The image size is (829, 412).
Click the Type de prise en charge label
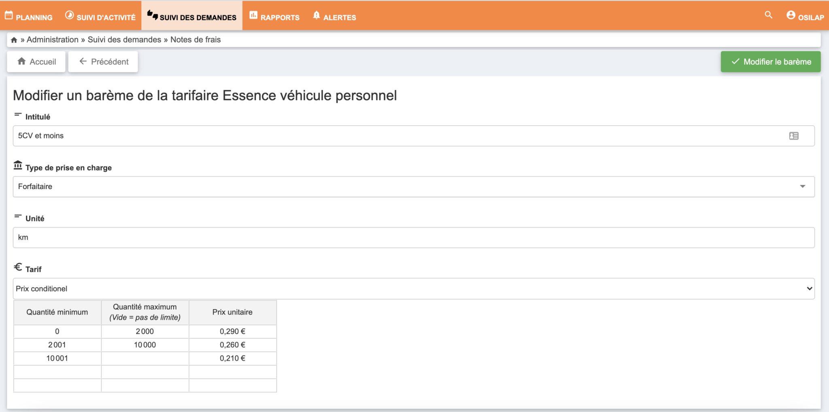(x=68, y=168)
